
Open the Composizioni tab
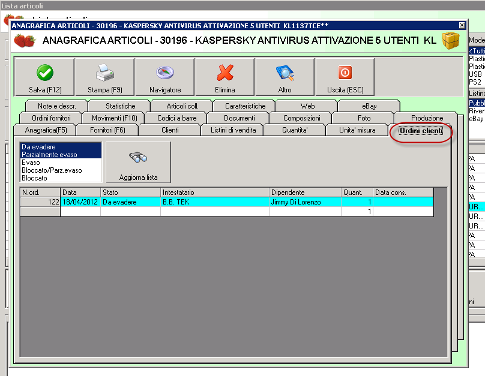(x=301, y=118)
